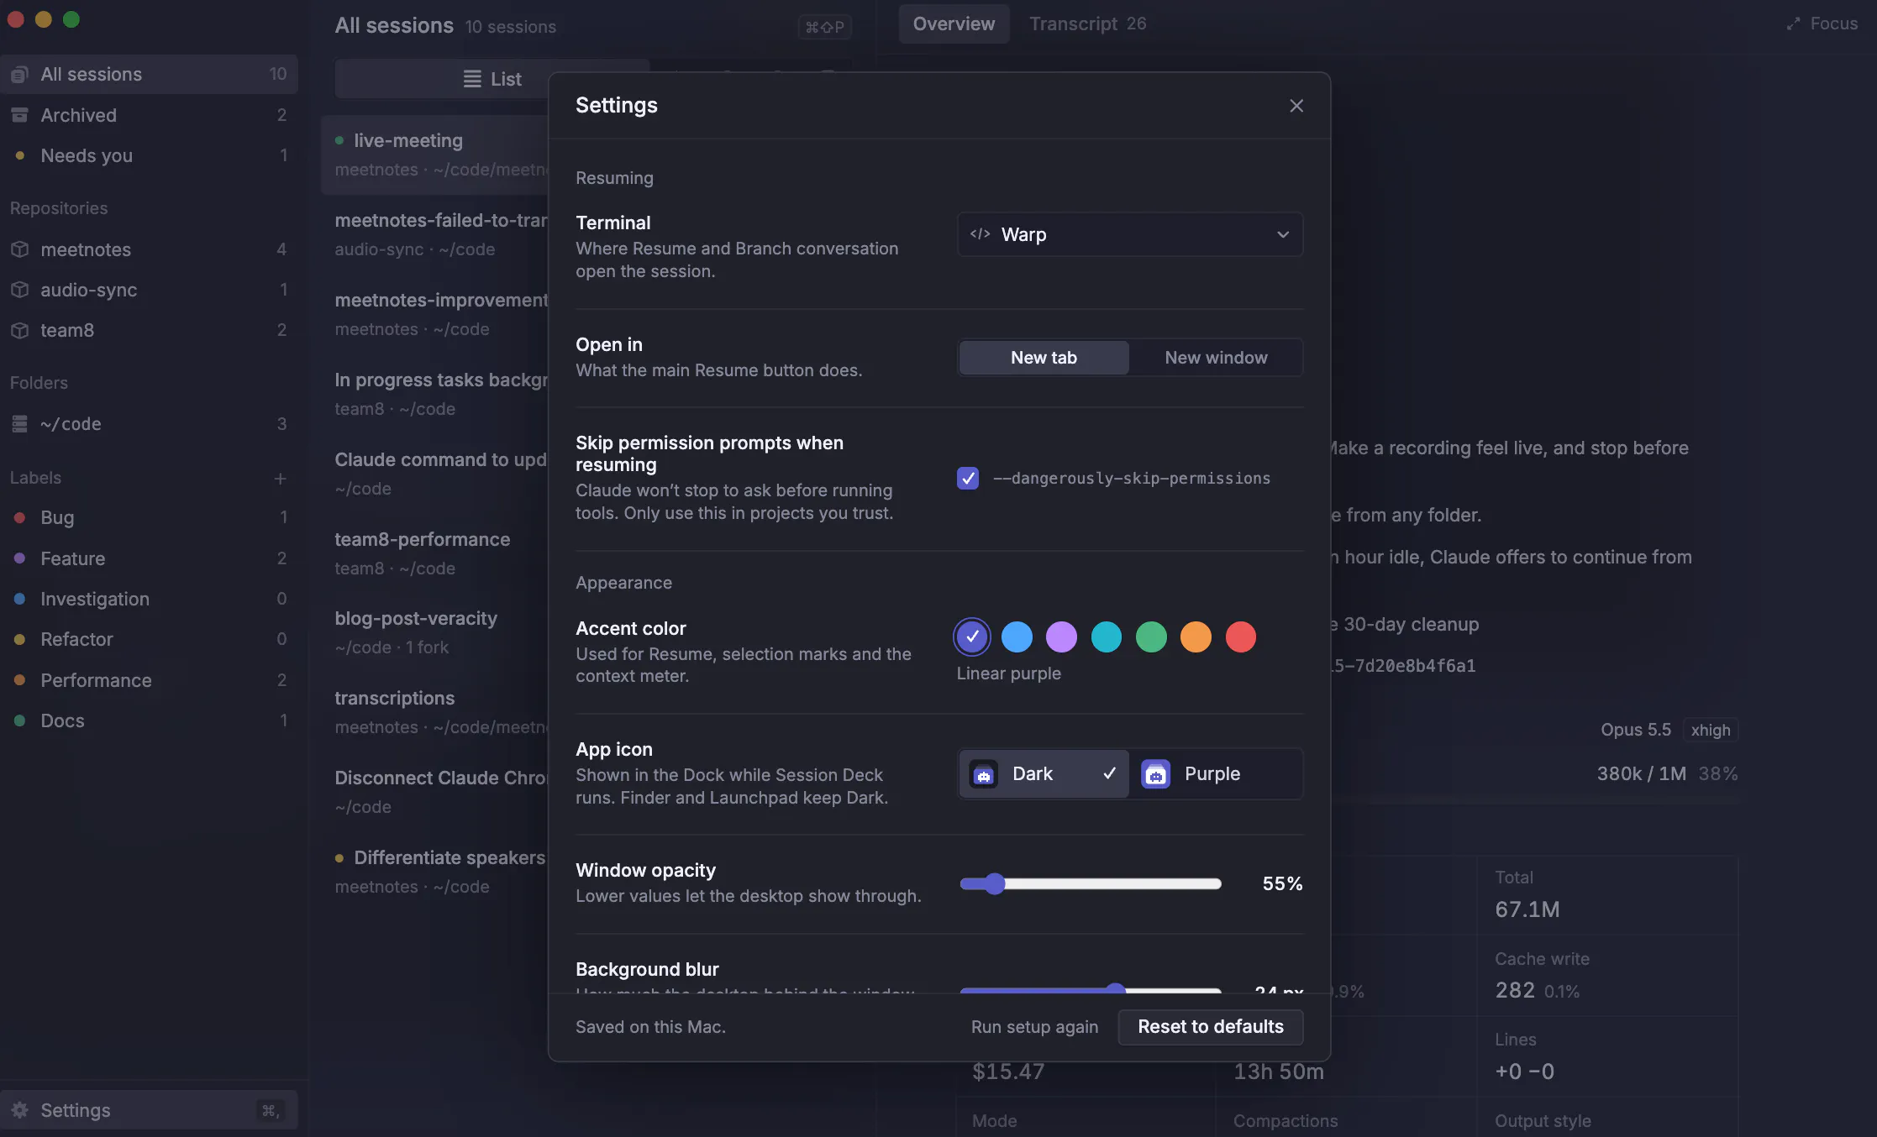
Task: Click the ~/code folder icon in sidebar
Action: pyautogui.click(x=20, y=424)
